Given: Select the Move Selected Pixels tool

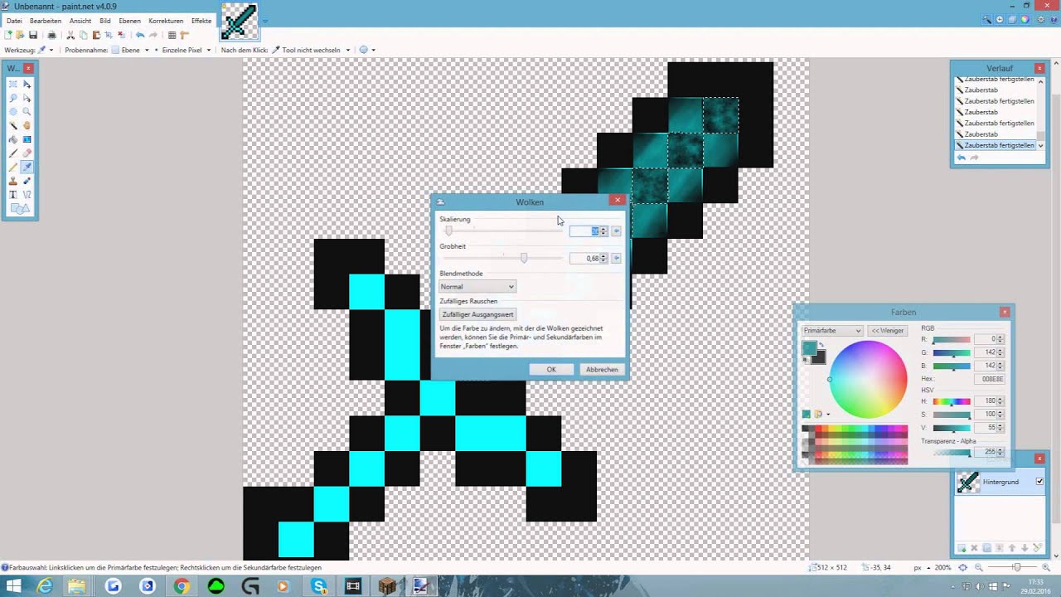Looking at the screenshot, I should pos(27,84).
